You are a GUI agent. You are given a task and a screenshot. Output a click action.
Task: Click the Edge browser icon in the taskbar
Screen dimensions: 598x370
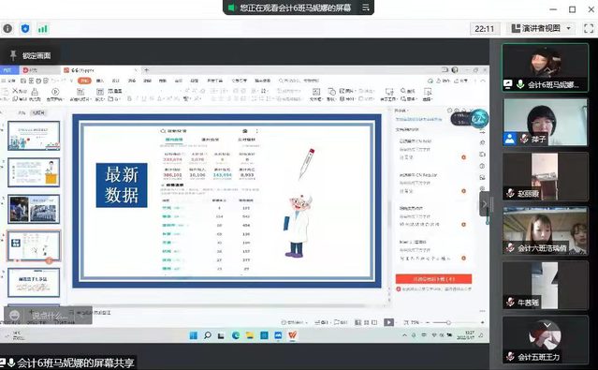tap(236, 335)
